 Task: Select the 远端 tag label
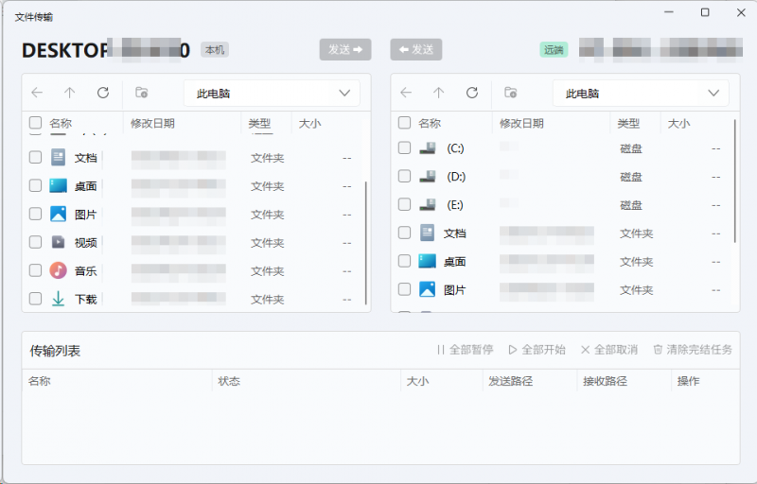click(x=554, y=50)
